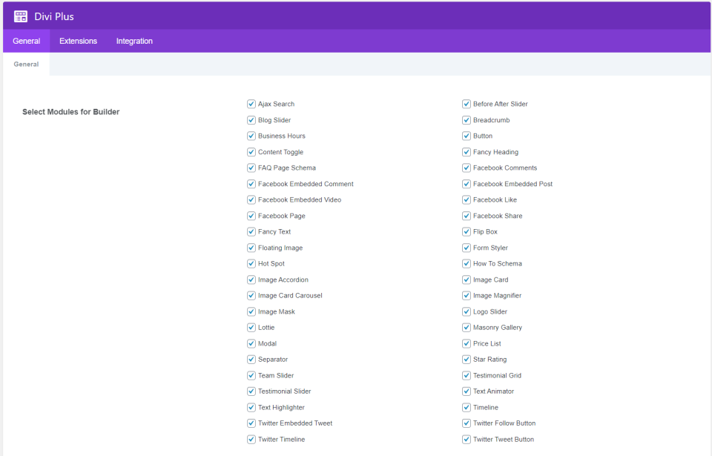Disable the Fancy Heading module
The height and width of the screenshot is (456, 712).
pyautogui.click(x=467, y=151)
